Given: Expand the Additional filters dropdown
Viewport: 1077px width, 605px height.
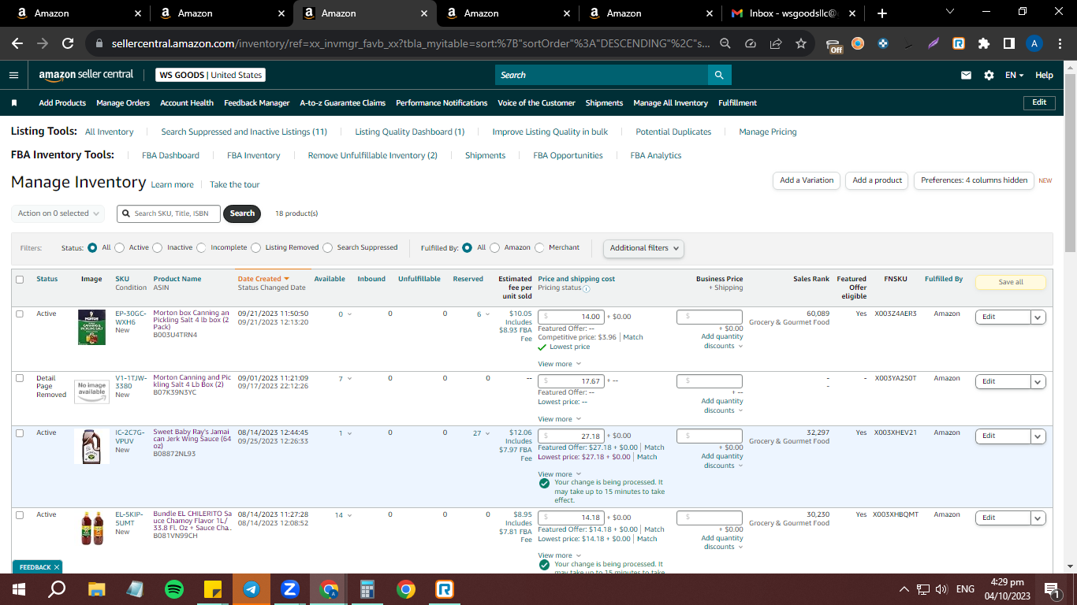Looking at the screenshot, I should [643, 248].
